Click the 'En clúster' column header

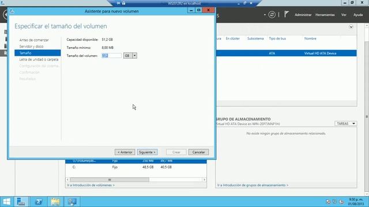[232, 39]
